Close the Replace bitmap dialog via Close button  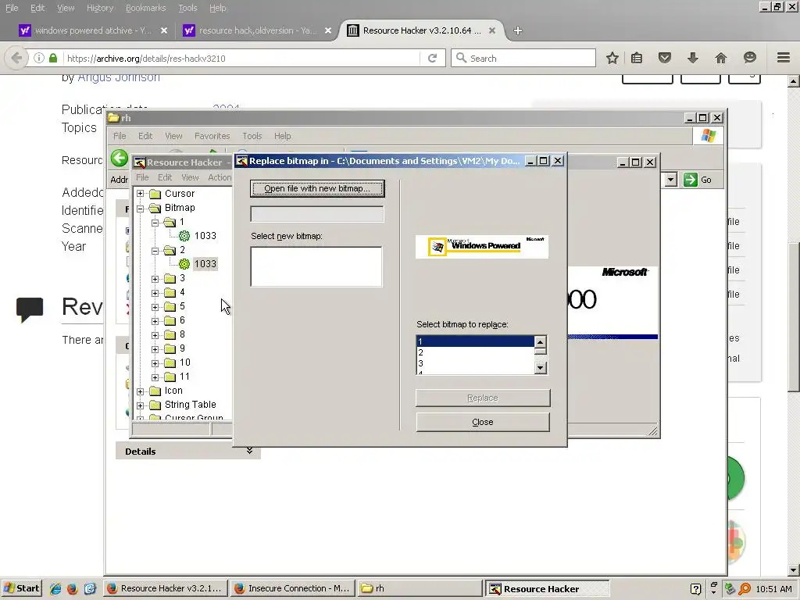(x=483, y=422)
